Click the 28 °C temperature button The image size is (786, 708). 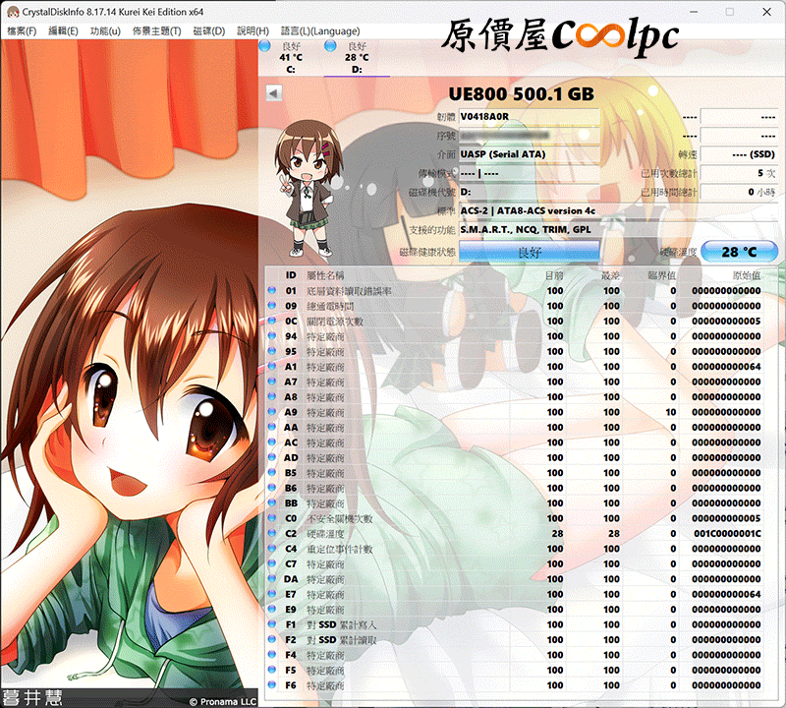pyautogui.click(x=740, y=252)
